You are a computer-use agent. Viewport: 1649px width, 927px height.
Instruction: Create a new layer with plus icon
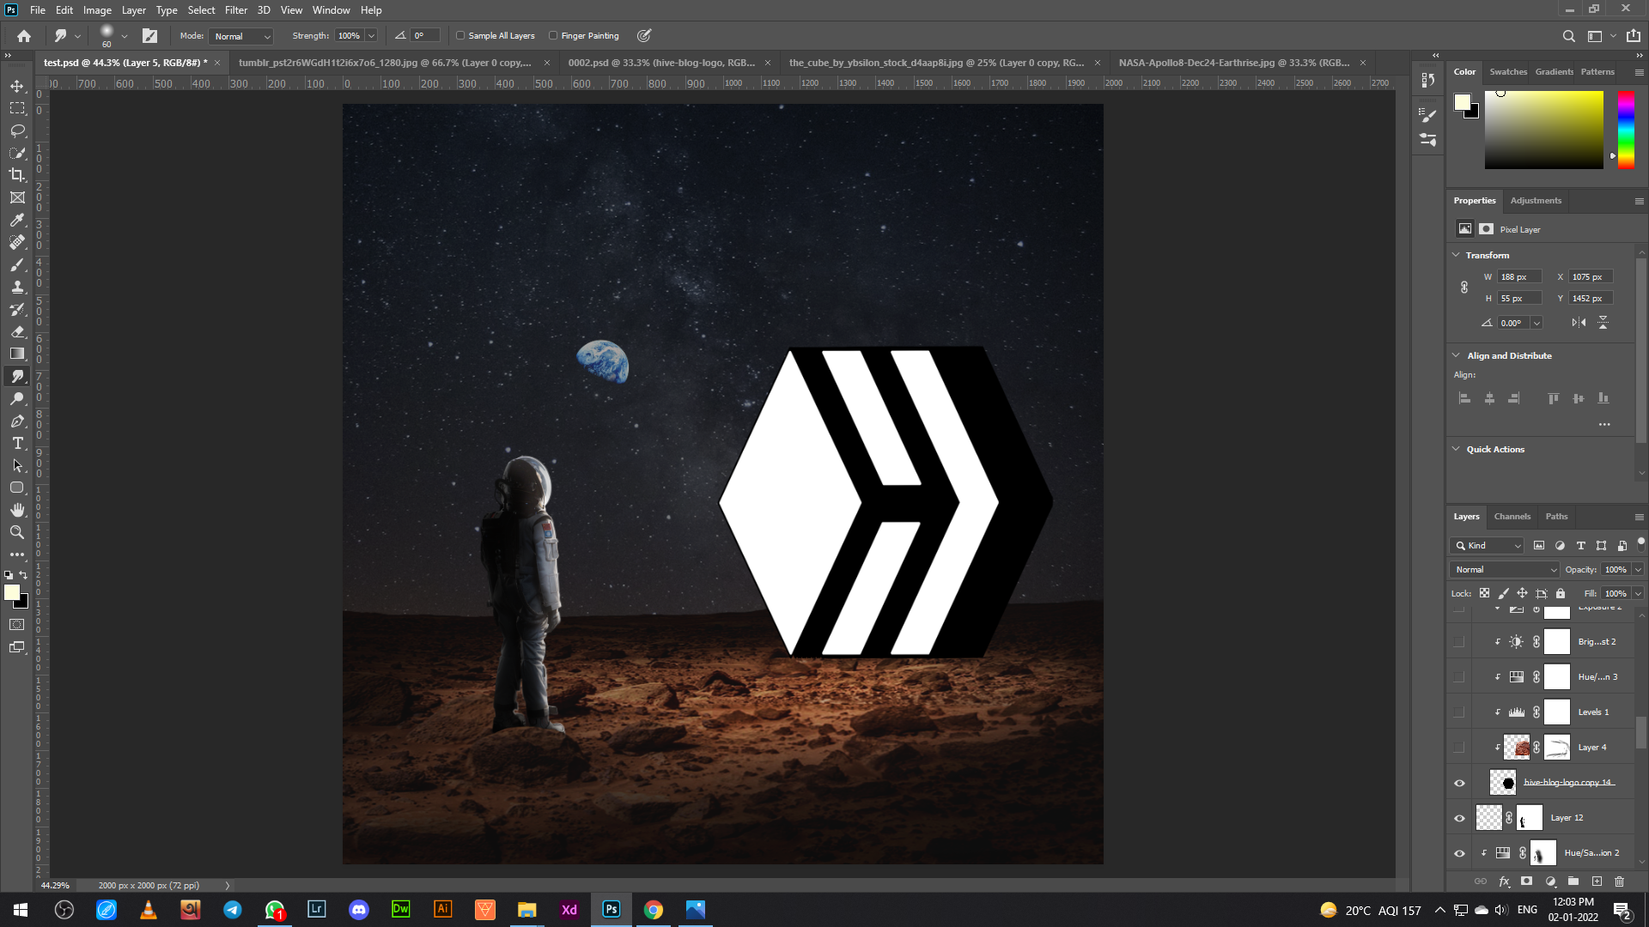tap(1597, 882)
